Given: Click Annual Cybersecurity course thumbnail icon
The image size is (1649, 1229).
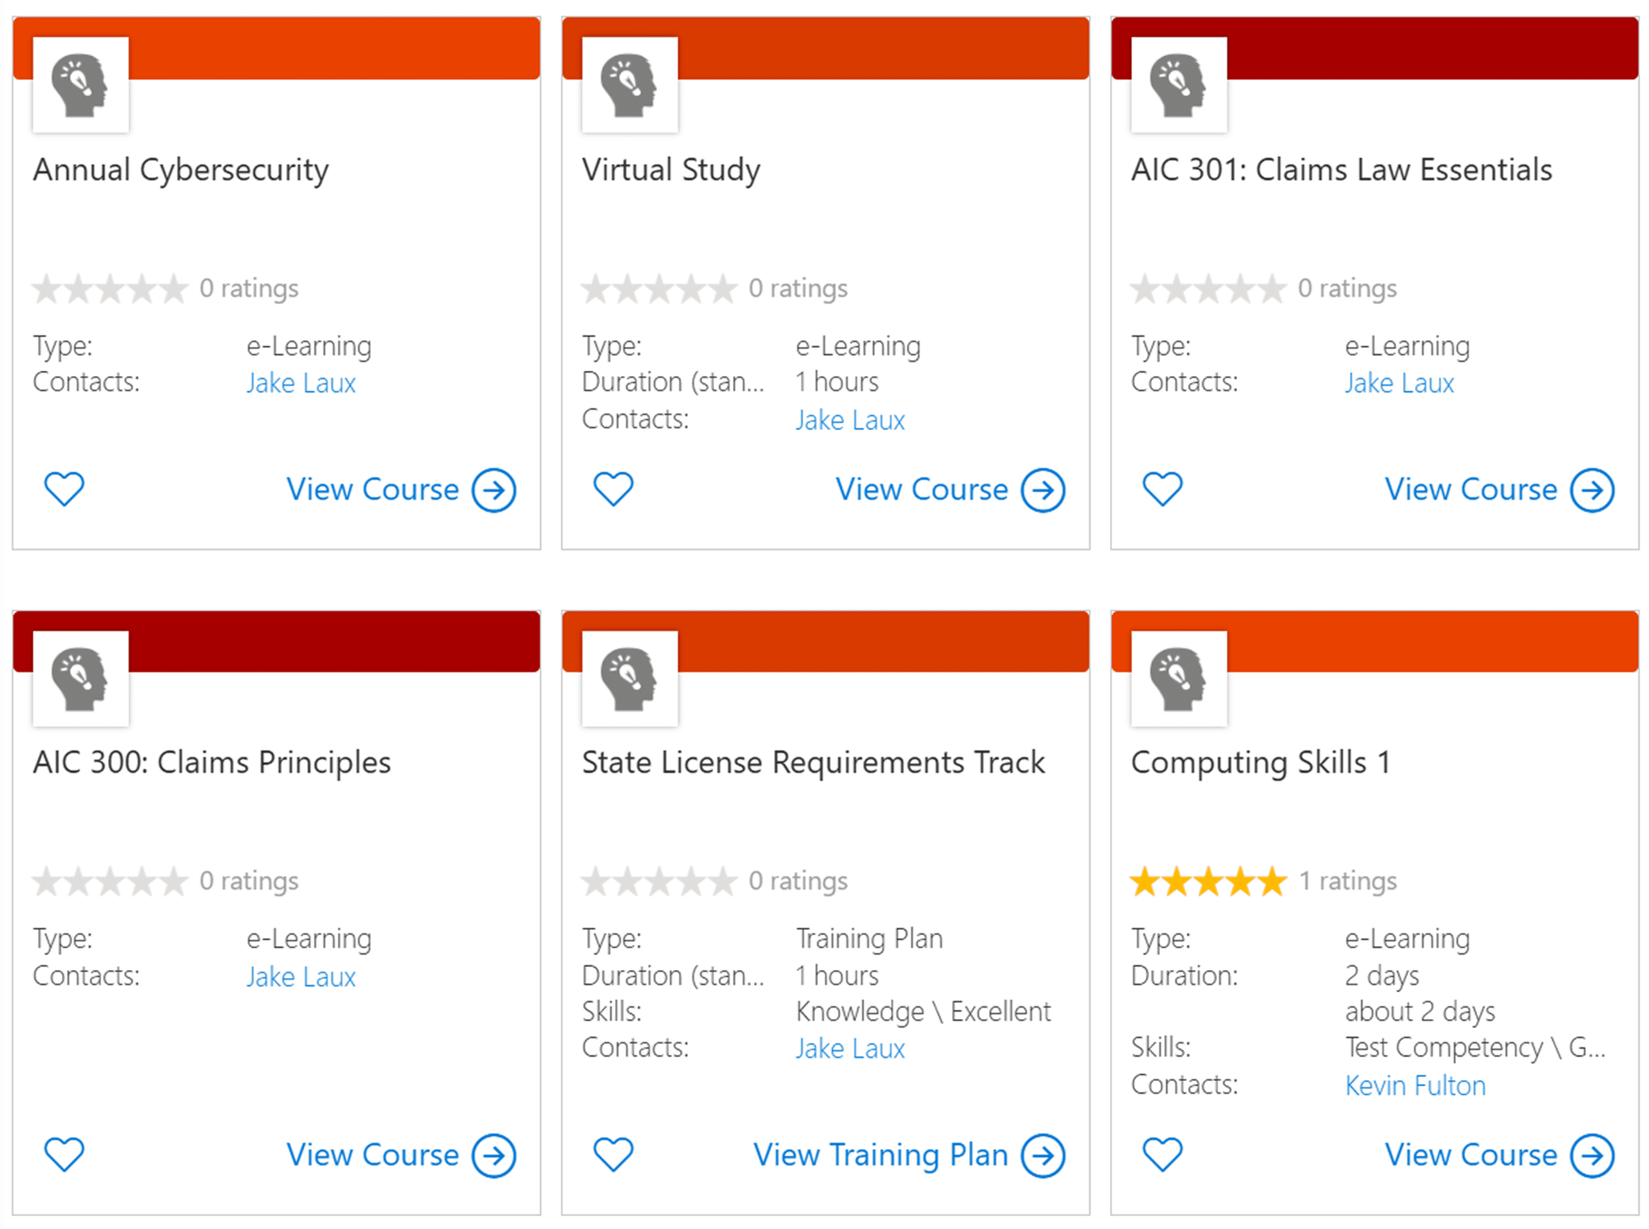Looking at the screenshot, I should (x=81, y=85).
